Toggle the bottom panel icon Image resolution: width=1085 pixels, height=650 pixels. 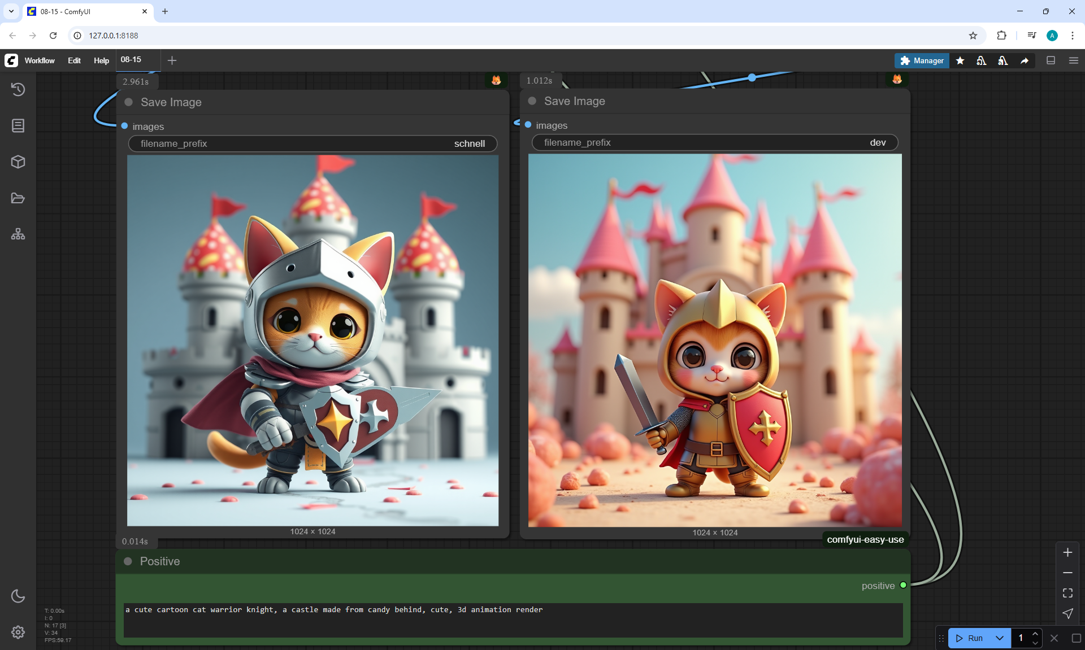coord(1051,60)
